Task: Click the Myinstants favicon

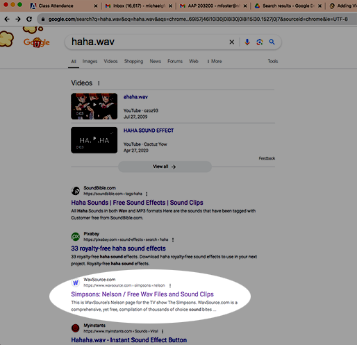Action: (76, 328)
